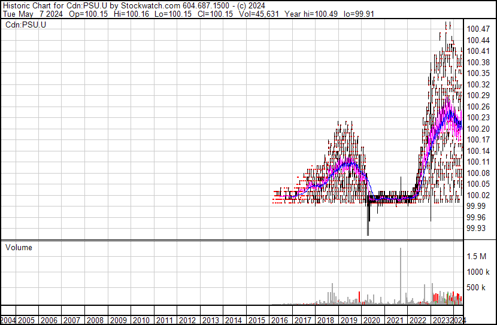
Task: Click the 100.02 price axis label
Action: [x=478, y=196]
